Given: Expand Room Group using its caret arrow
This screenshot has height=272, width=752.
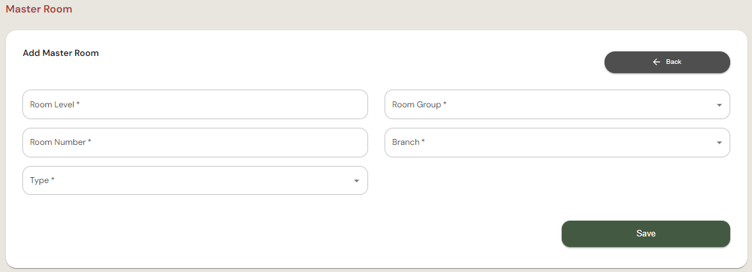Looking at the screenshot, I should 718,105.
